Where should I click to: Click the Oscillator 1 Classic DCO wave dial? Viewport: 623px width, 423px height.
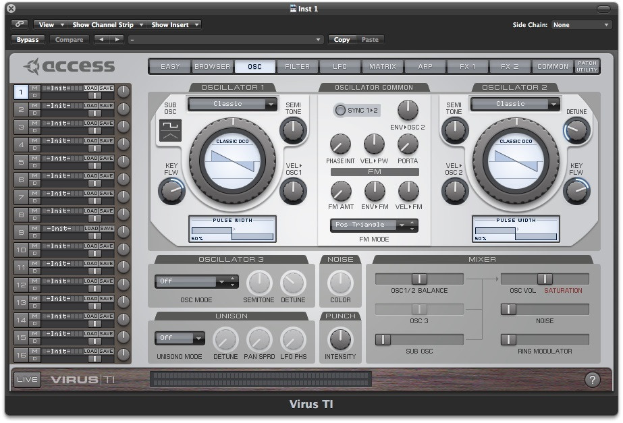pyautogui.click(x=232, y=162)
